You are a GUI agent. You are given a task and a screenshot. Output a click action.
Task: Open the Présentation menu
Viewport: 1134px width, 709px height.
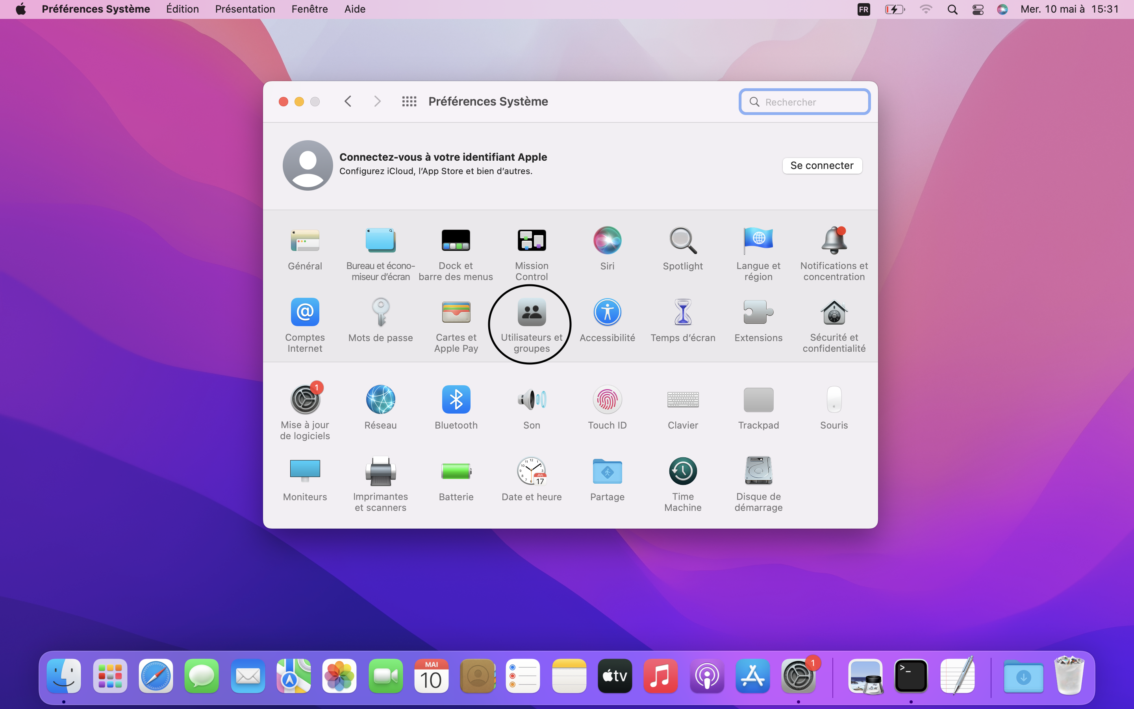tap(245, 9)
